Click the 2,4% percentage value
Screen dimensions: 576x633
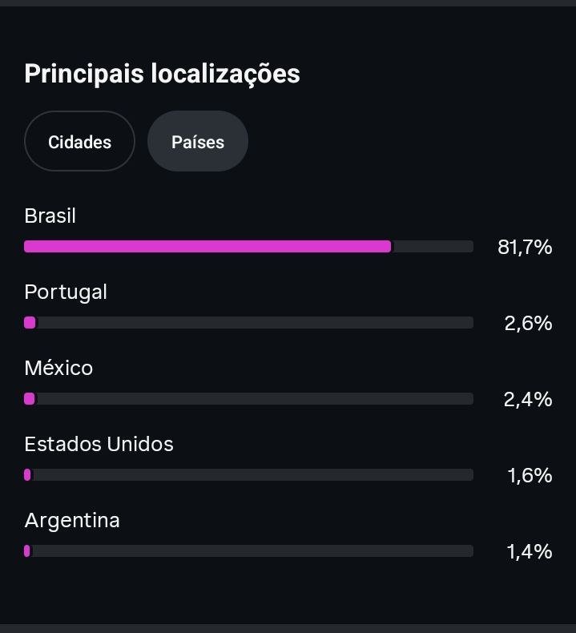528,399
